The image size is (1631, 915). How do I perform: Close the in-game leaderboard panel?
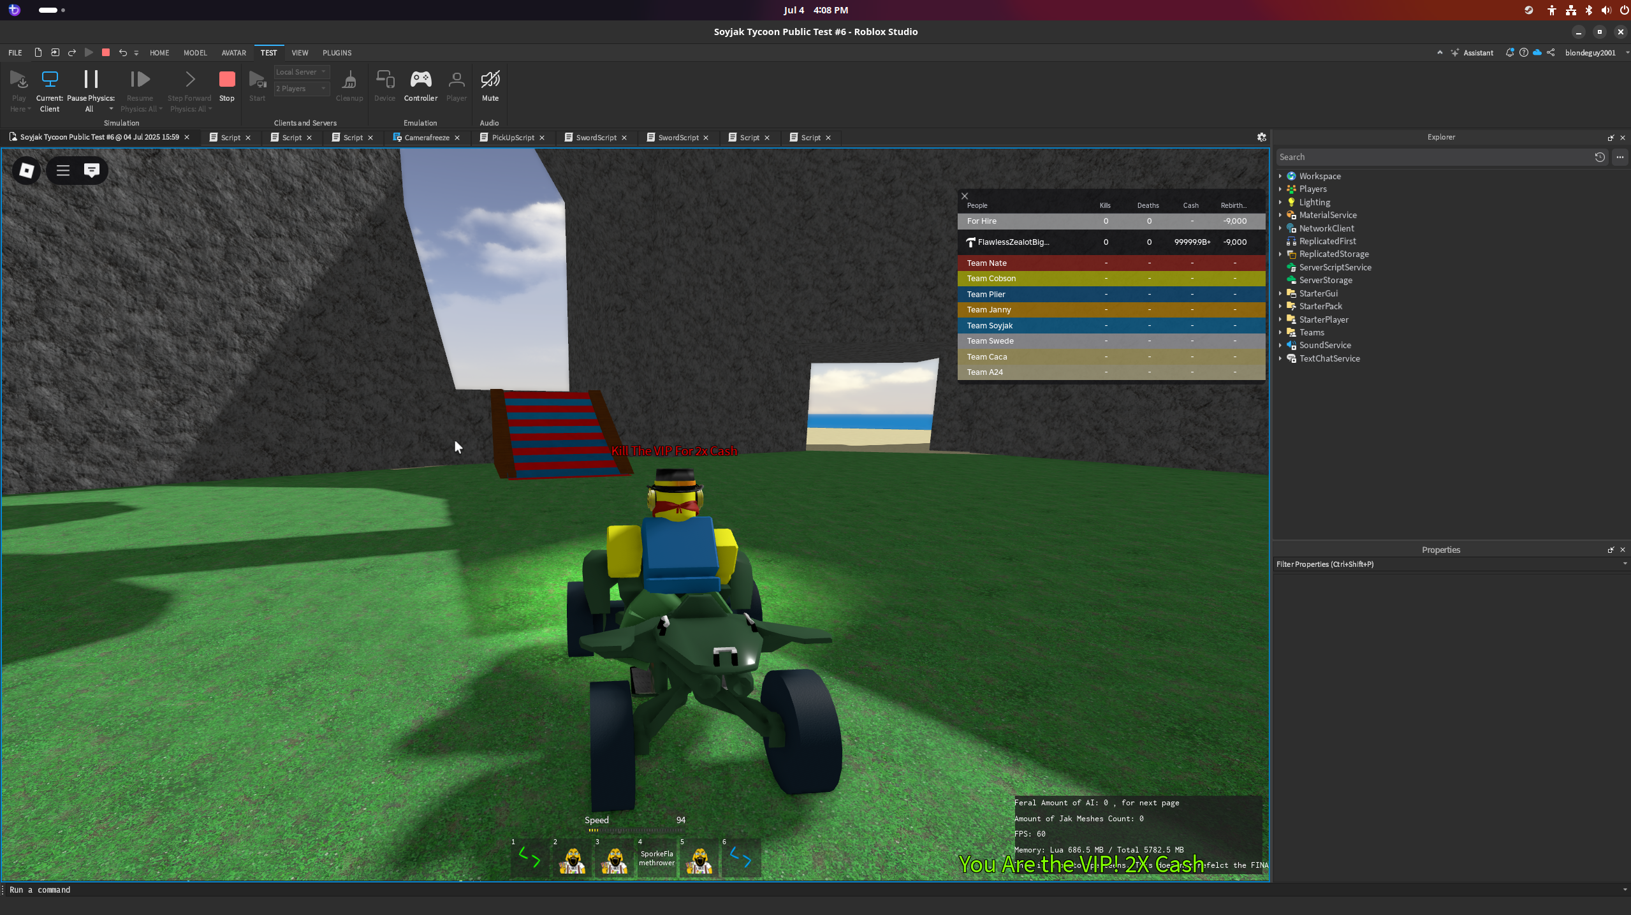(x=965, y=196)
